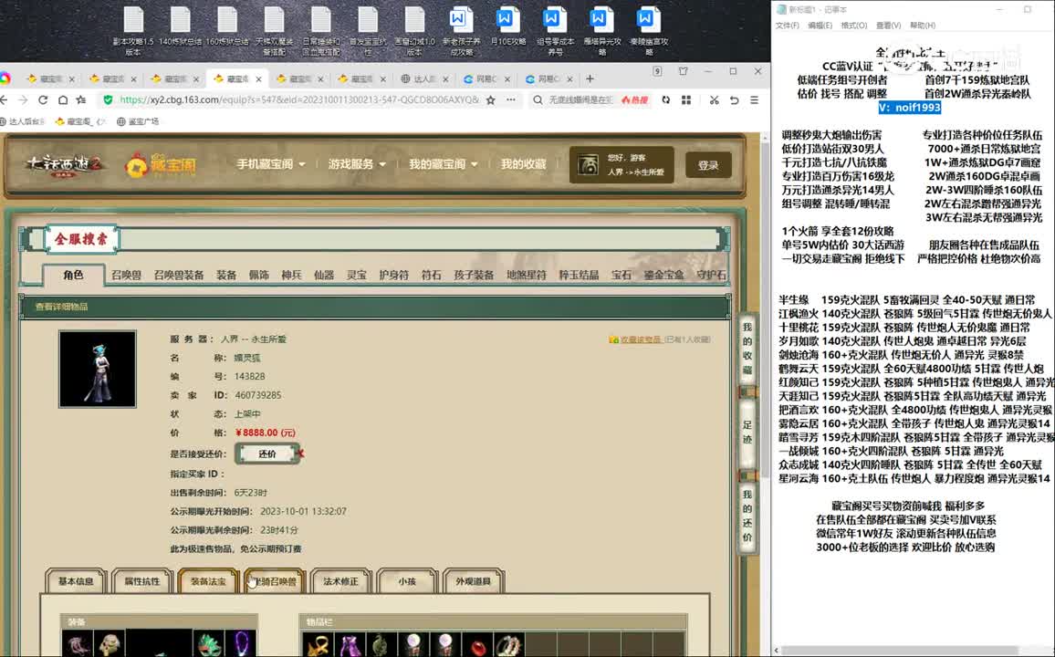Viewport: 1055px width, 657px height.
Task: Open desktop document 组号零成本养号
Action: (555, 31)
